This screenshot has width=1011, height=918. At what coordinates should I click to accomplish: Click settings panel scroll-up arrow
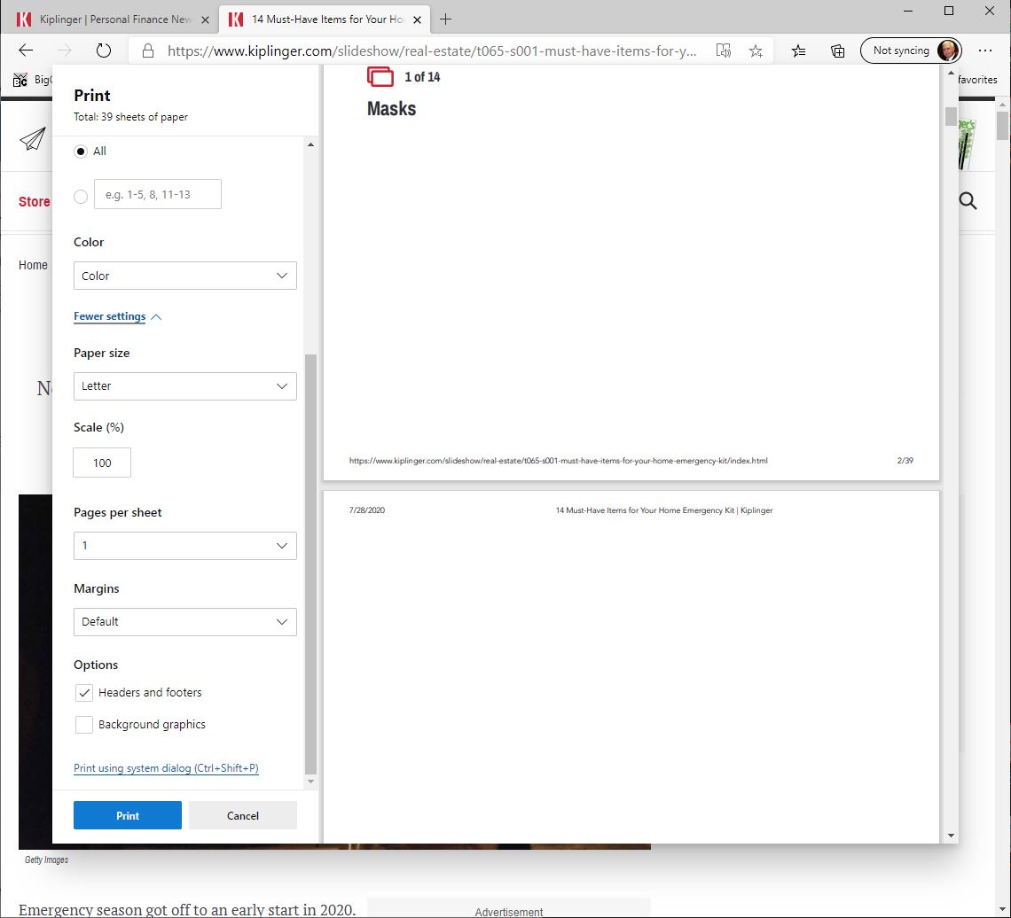pos(310,145)
